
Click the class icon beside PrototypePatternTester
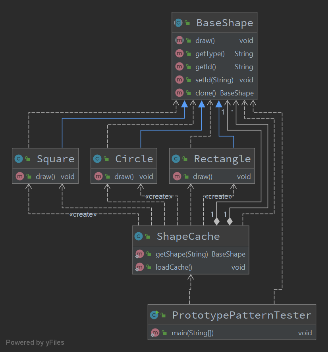(154, 315)
